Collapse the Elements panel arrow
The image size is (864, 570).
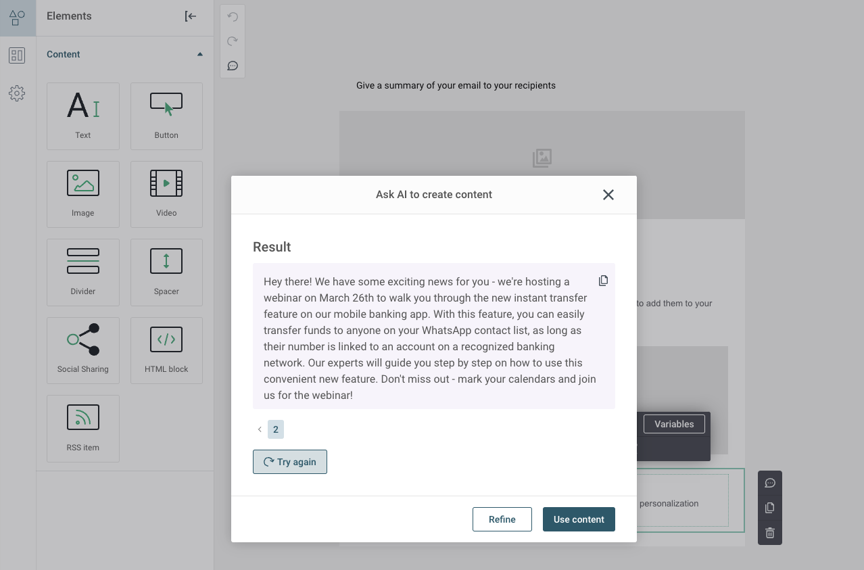[191, 16]
